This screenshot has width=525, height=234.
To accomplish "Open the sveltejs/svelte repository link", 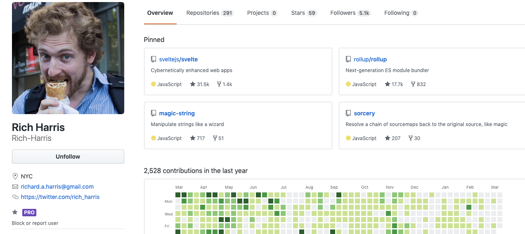I will click(178, 59).
